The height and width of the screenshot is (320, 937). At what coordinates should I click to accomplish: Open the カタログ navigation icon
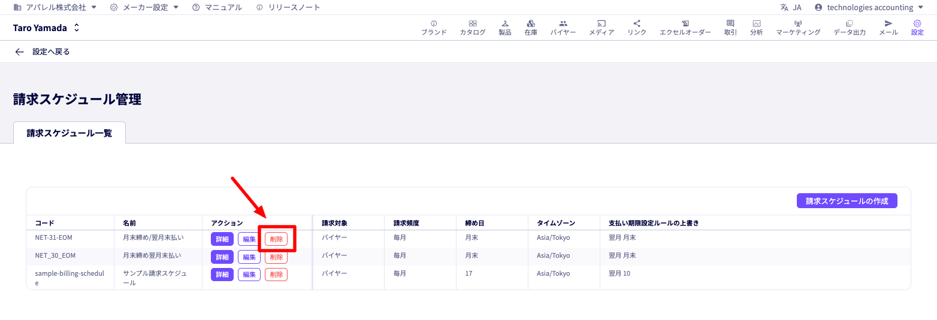[x=473, y=23]
